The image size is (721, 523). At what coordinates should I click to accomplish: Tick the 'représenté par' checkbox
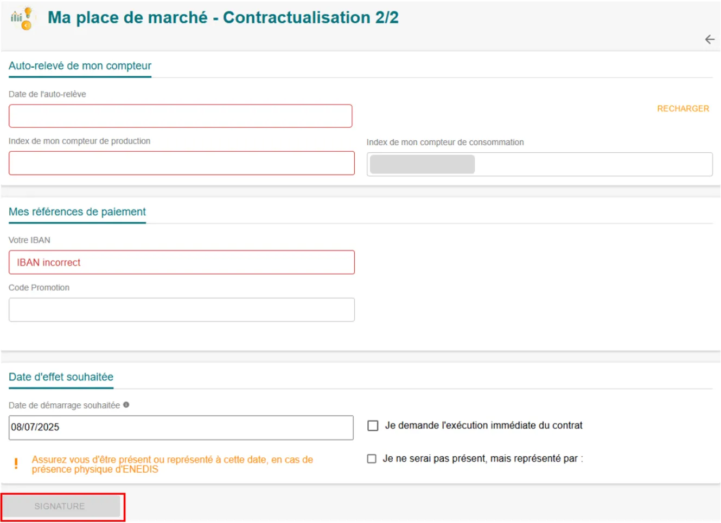(x=372, y=459)
